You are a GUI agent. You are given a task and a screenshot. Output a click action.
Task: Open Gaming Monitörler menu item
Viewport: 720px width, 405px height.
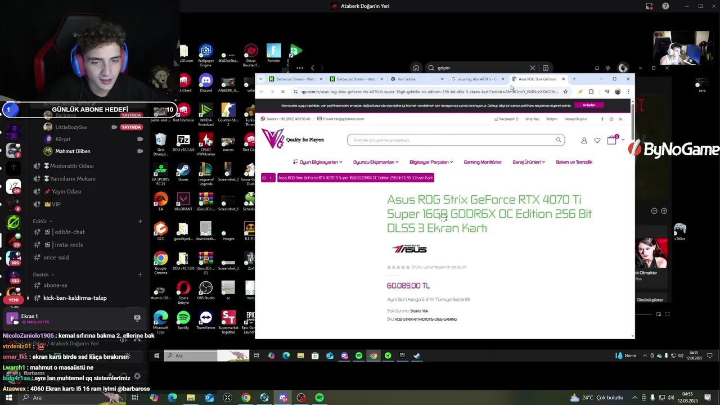pos(483,162)
